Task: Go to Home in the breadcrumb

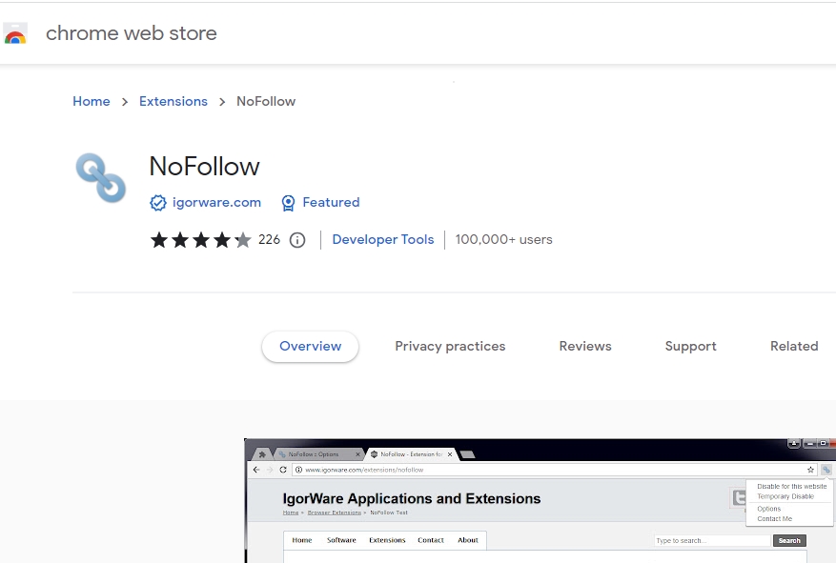Action: 92,102
